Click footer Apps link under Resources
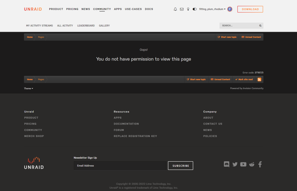The image size is (297, 191). [x=118, y=118]
